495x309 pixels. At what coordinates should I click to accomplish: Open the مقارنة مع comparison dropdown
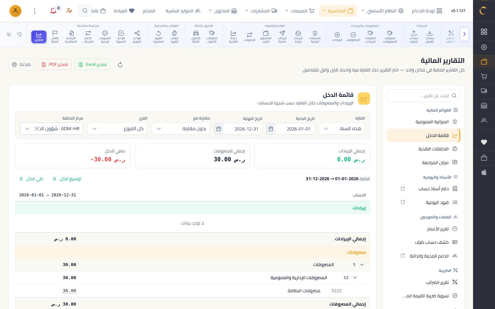click(181, 129)
